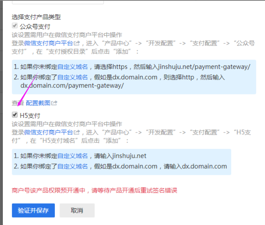265x225 pixels.
Task: Click external-link icon after H5支付's 微信支付商户平台 link
Action: (77, 132)
